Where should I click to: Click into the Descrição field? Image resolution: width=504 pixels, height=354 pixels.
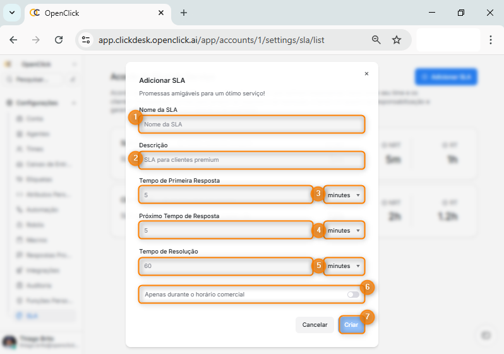(x=251, y=160)
